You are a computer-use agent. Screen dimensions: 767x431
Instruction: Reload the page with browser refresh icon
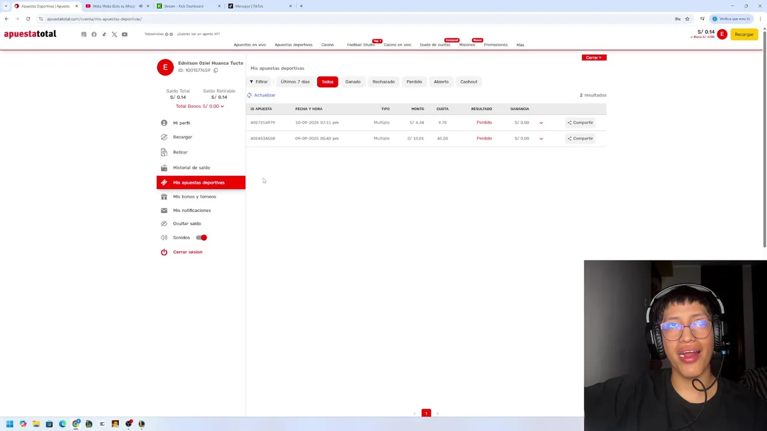(x=28, y=19)
